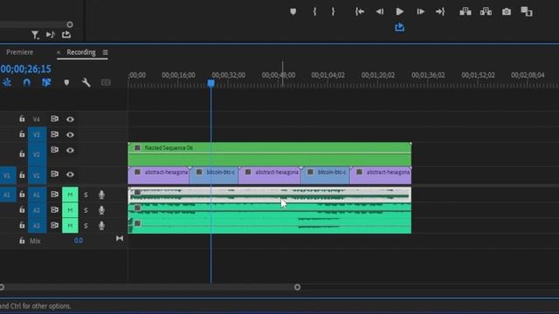The width and height of the screenshot is (559, 314).
Task: Solo audio track A3
Action: (86, 226)
